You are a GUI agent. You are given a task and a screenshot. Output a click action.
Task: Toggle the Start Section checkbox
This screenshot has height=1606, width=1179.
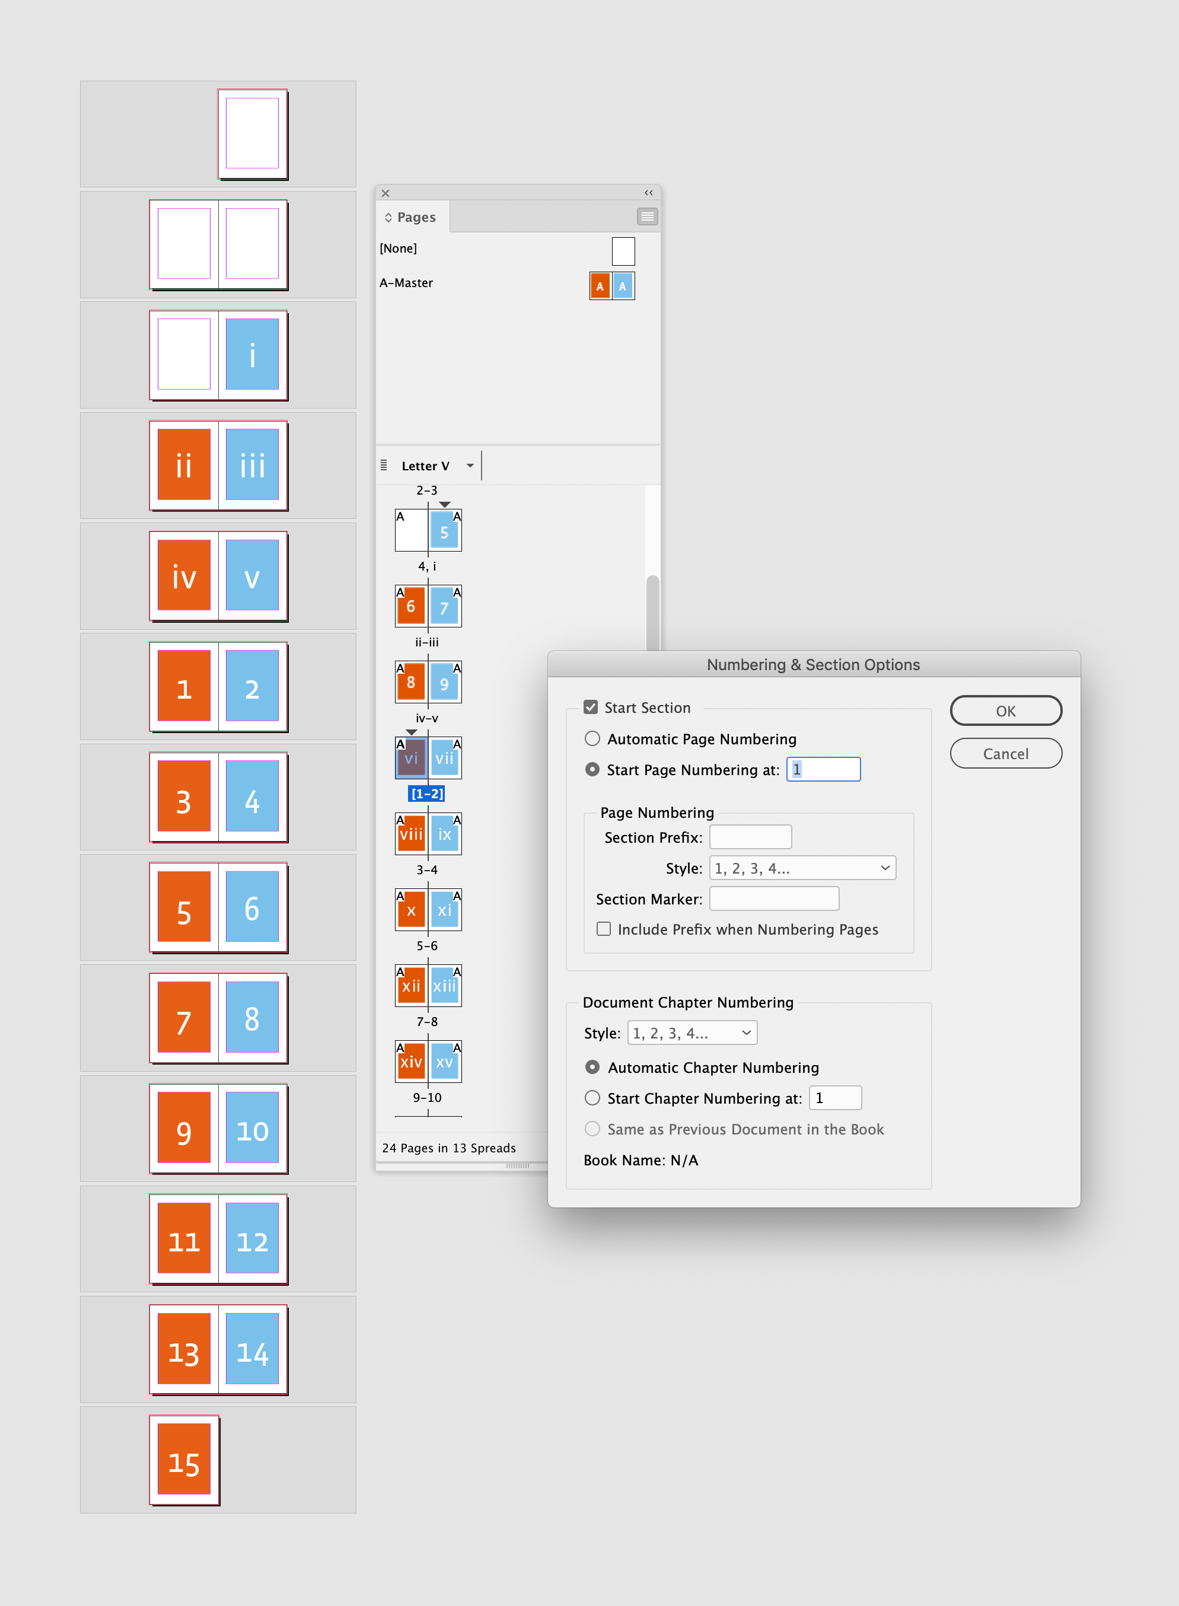pos(591,707)
